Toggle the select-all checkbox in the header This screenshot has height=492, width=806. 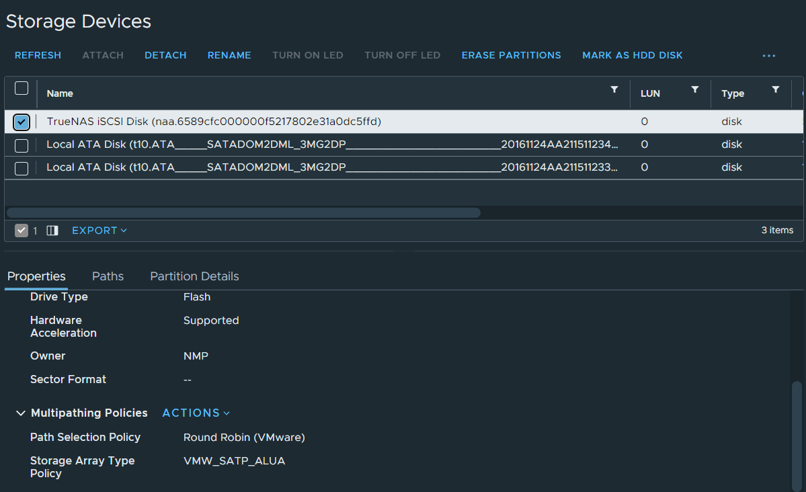pos(22,88)
